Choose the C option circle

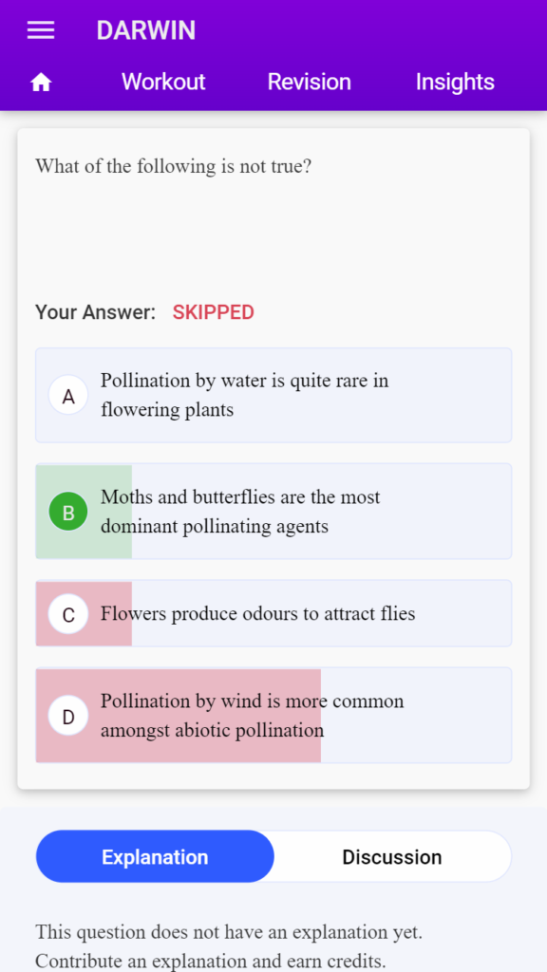[68, 614]
